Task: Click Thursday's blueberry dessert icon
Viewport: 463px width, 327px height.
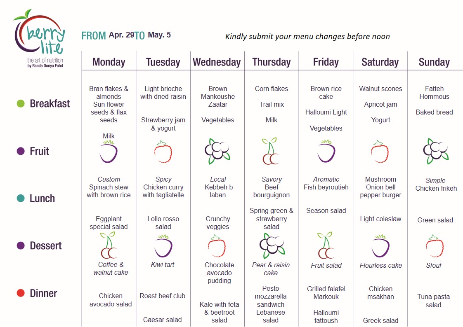Action: 272,246
